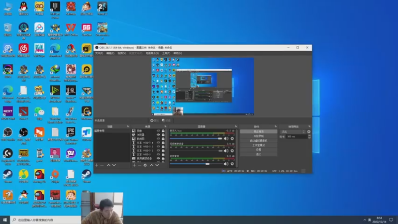This screenshot has width=398, height=224.
Task: Open Help menu in OBS
Action: (178, 53)
